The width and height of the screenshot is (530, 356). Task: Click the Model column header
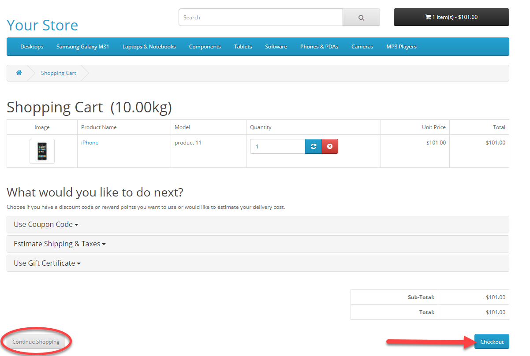coord(209,127)
